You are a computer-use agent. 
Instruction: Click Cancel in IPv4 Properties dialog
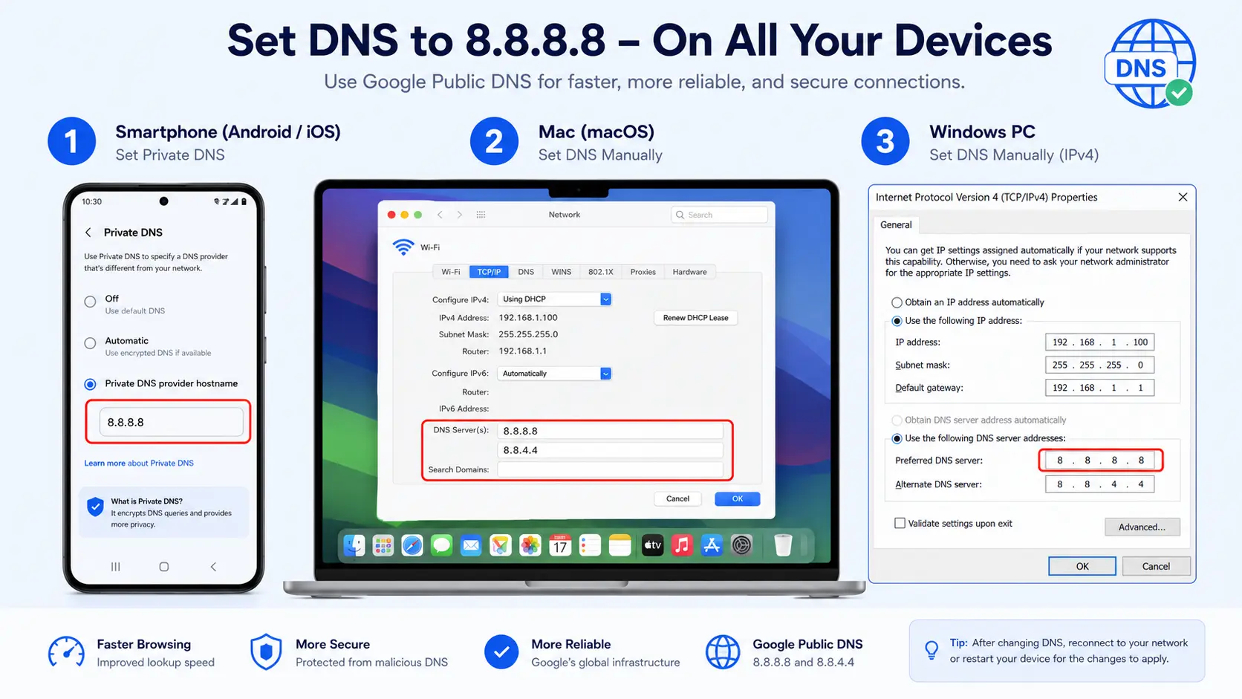[1156, 566]
